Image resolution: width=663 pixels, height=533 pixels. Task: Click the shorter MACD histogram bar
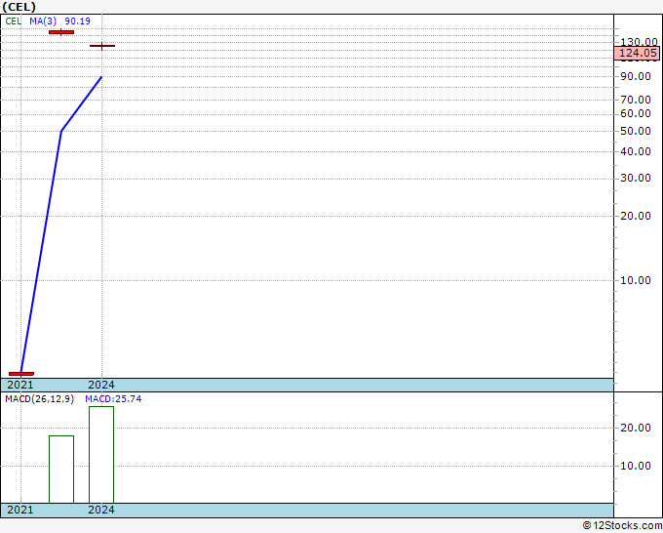[x=61, y=470]
